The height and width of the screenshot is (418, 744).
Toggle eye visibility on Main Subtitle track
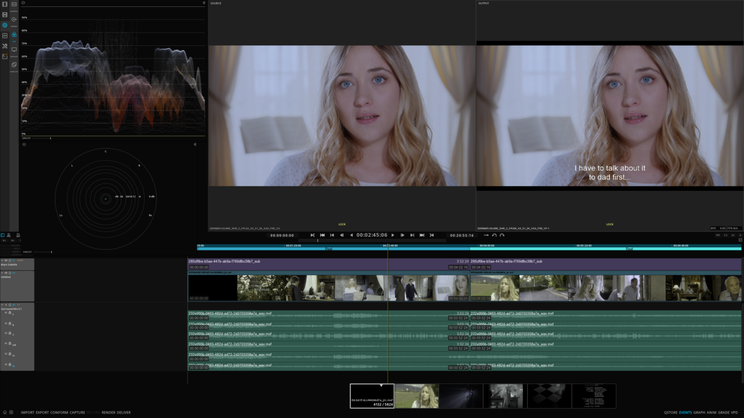(x=6, y=261)
